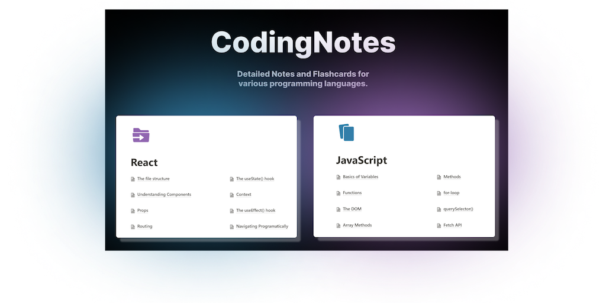This screenshot has height=303, width=606.
Task: Open "The useState() hook" note
Action: pyautogui.click(x=255, y=179)
